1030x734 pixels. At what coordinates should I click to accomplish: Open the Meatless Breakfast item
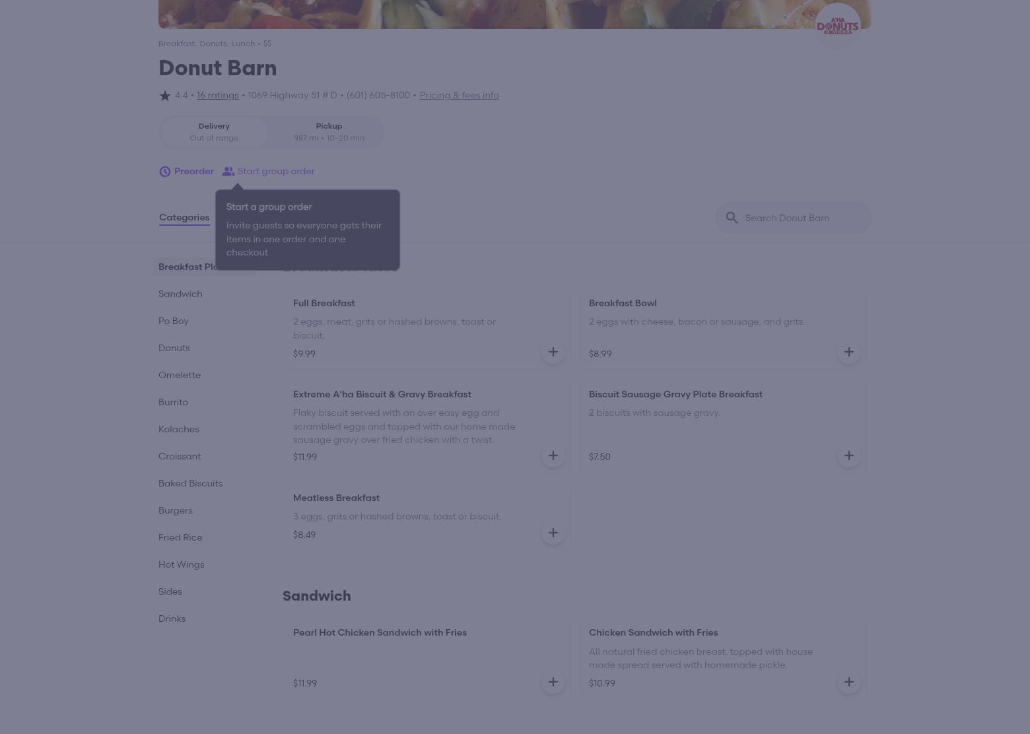[x=427, y=516]
